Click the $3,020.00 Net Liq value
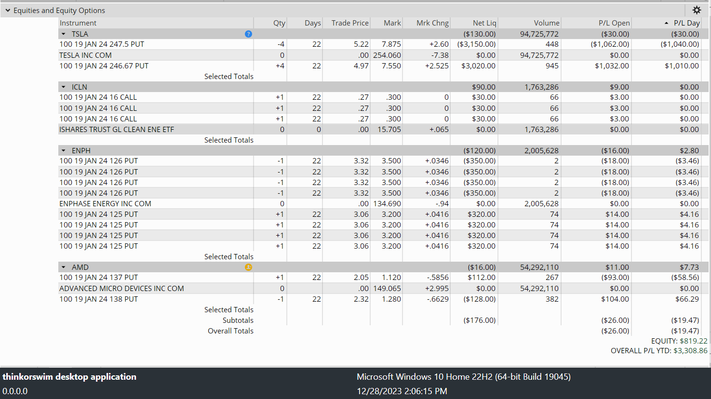Viewport: 711px width, 399px height. tap(478, 66)
